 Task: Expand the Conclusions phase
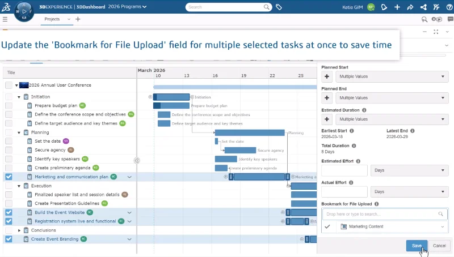point(19,230)
